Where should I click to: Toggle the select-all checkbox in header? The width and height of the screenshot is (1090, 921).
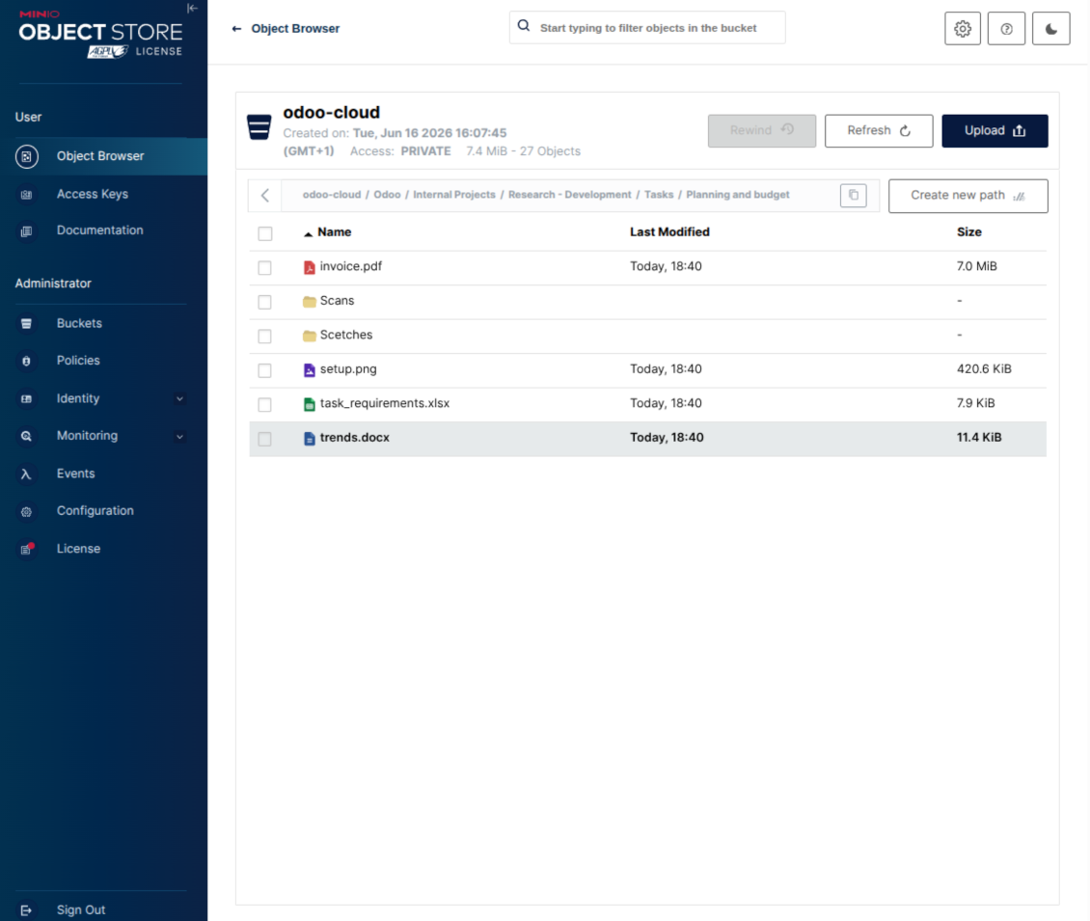point(265,233)
